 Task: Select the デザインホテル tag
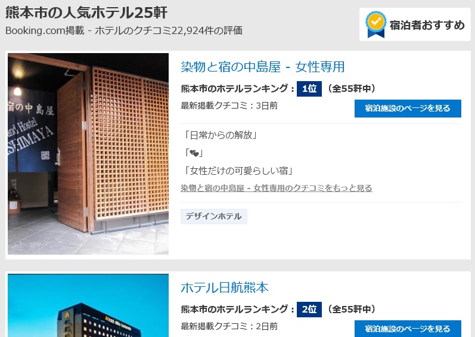pyautogui.click(x=214, y=217)
